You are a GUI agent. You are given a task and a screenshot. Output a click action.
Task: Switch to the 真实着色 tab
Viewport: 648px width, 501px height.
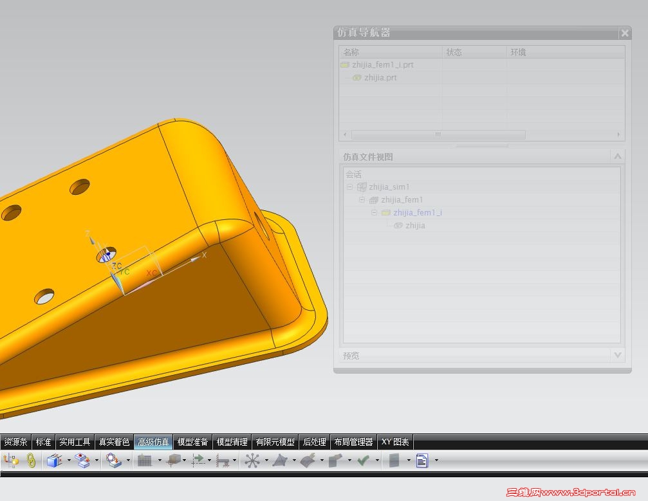click(114, 442)
